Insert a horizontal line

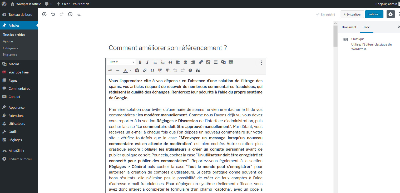pos(118,70)
